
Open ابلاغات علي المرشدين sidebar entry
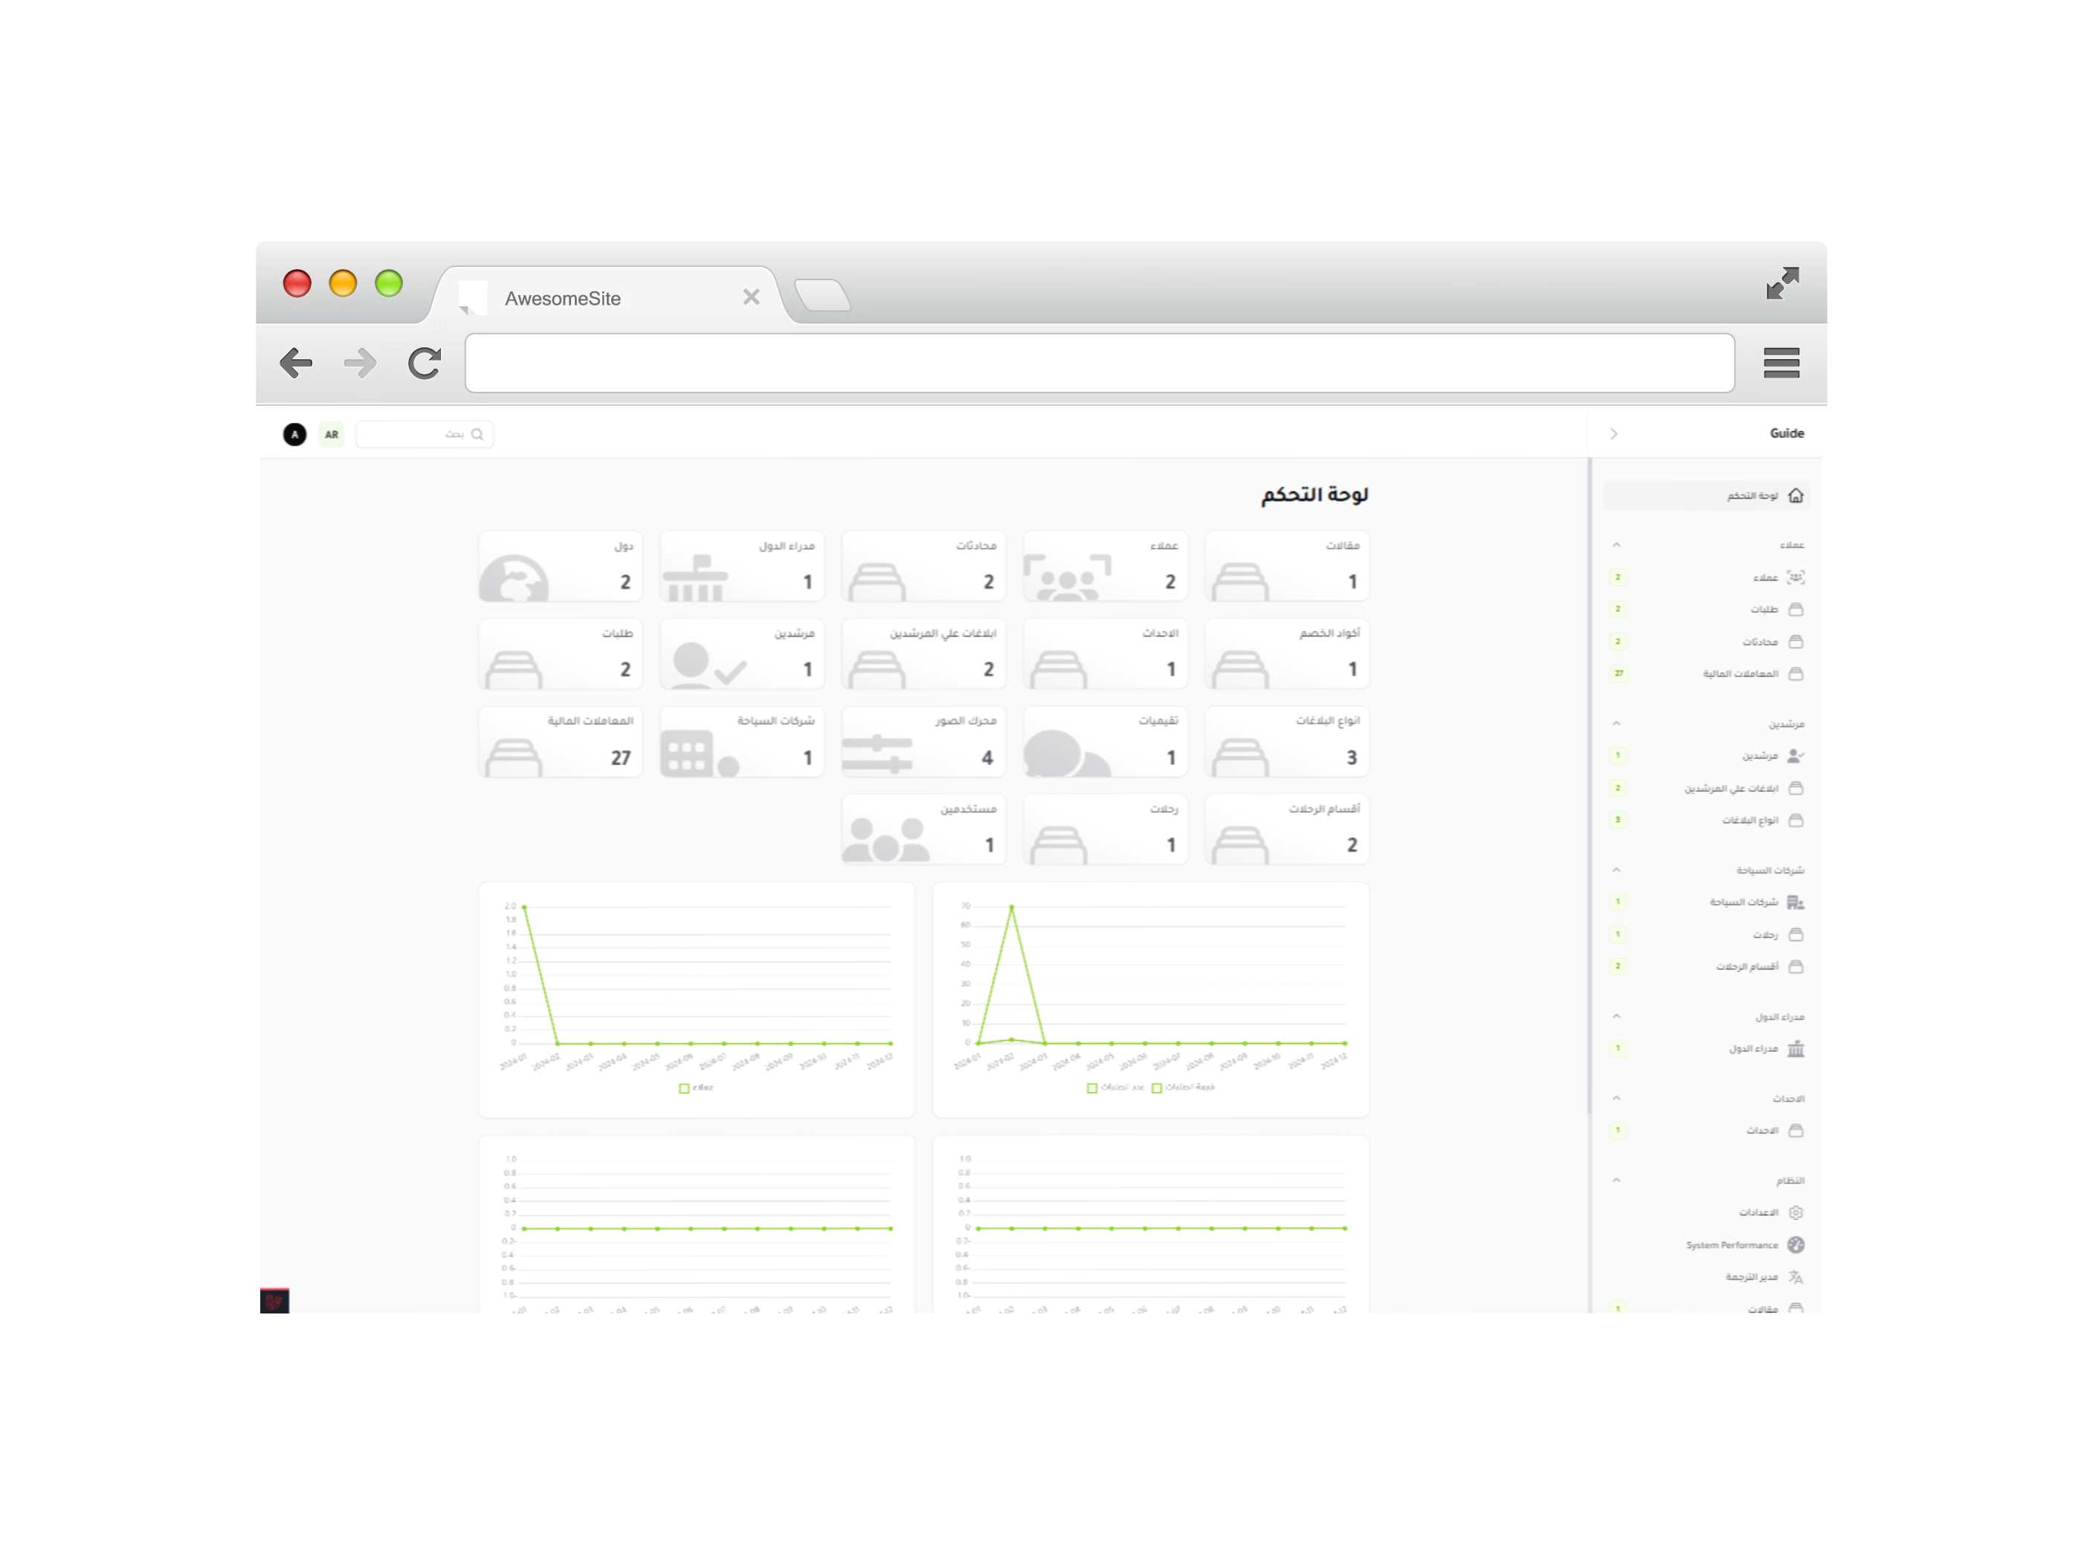coord(1730,789)
